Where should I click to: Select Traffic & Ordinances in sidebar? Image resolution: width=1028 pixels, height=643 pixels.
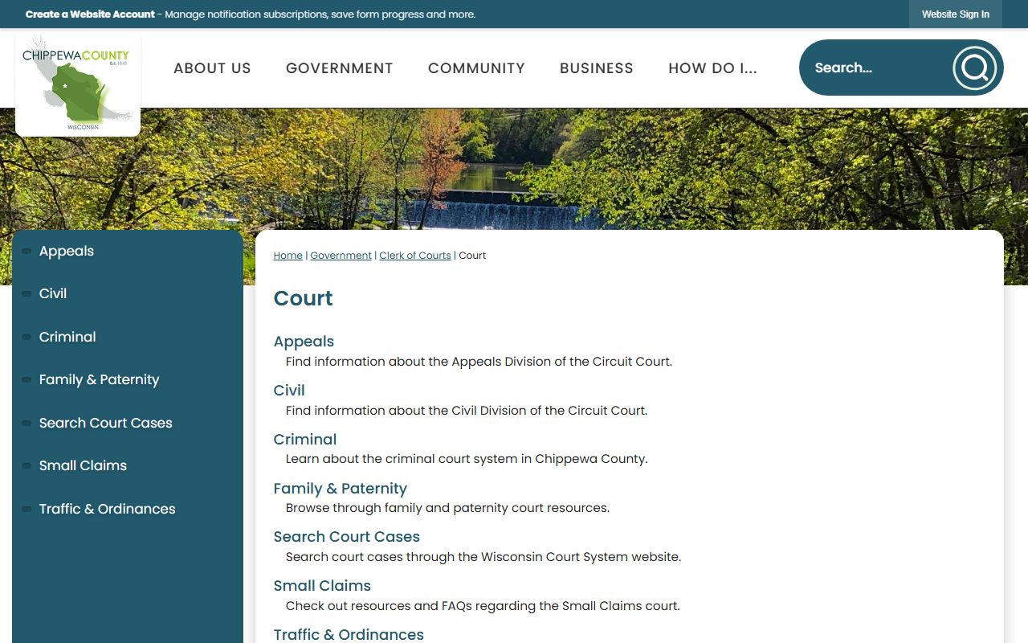(108, 509)
